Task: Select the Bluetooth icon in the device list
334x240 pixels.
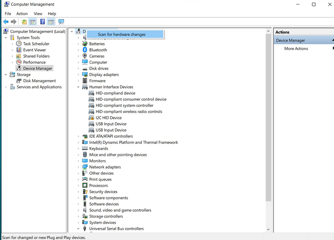Action: click(x=85, y=50)
